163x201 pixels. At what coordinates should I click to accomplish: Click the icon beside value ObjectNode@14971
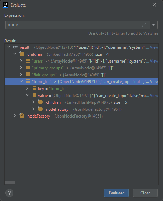click(34, 95)
